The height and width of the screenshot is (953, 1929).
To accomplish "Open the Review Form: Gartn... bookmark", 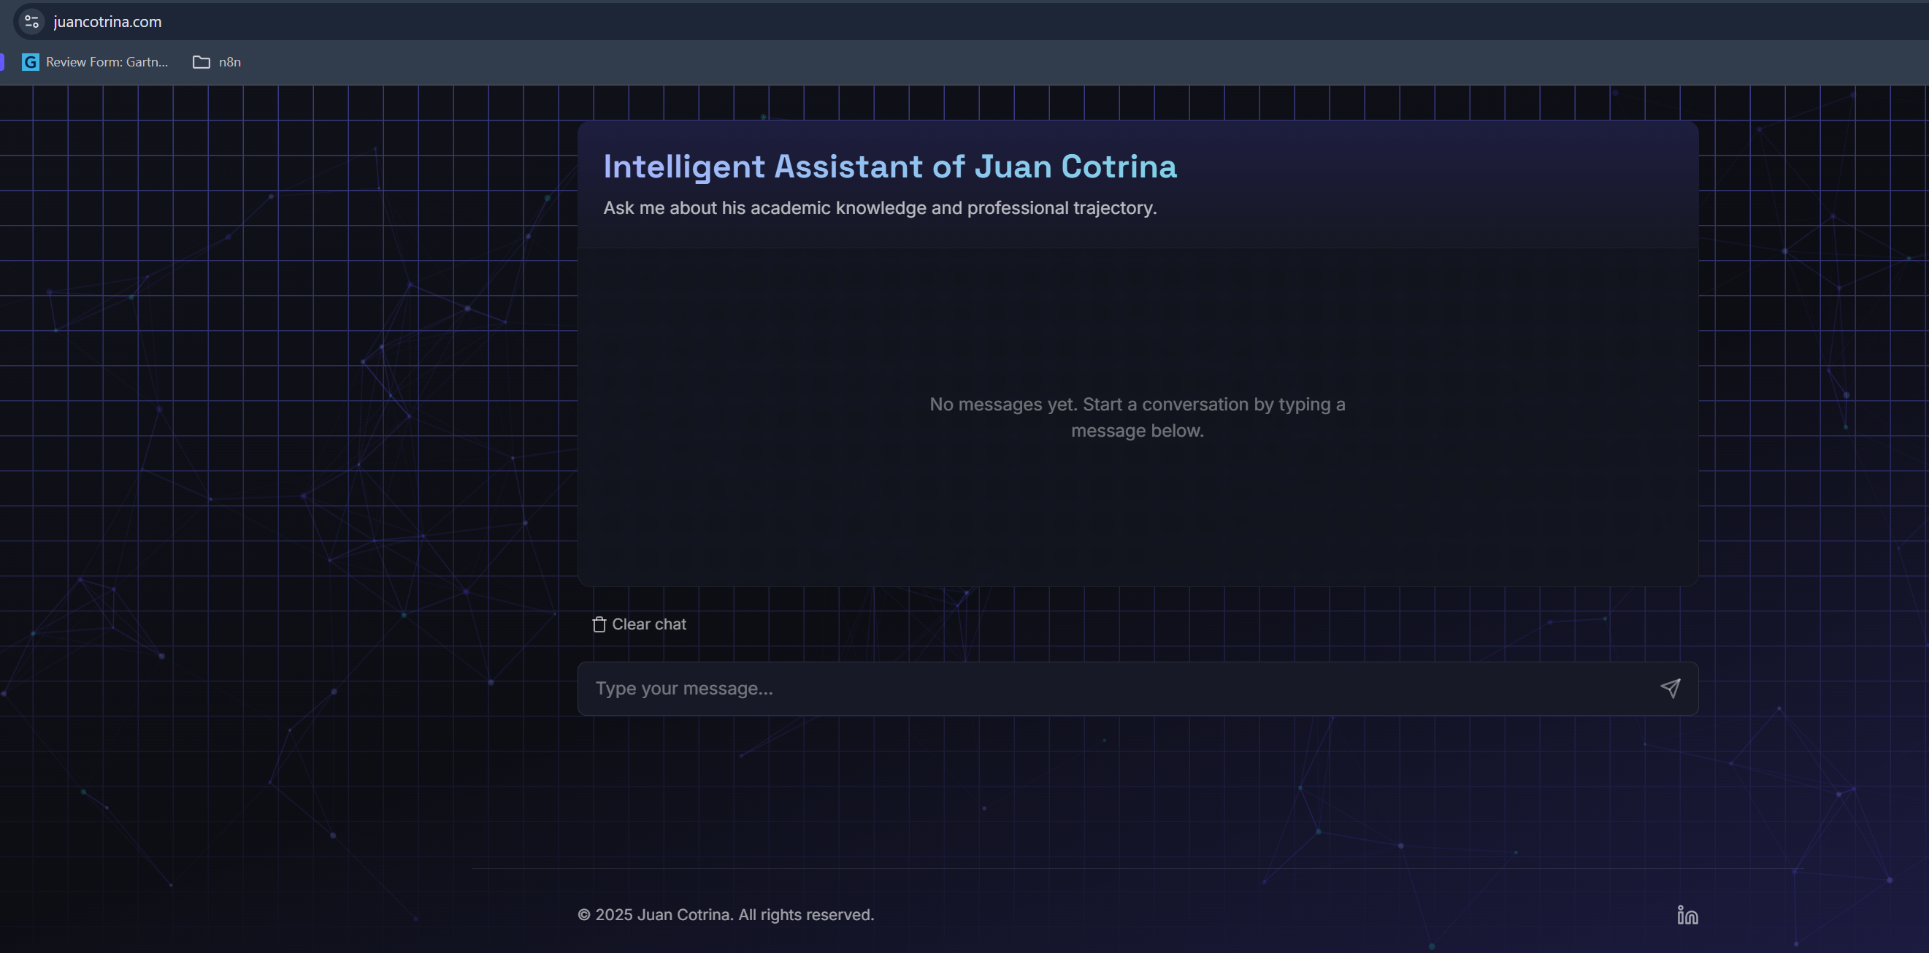I will point(107,62).
